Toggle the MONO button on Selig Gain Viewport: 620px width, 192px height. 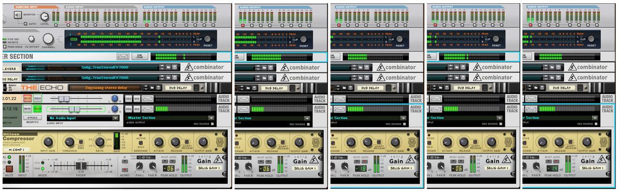[x=125, y=170]
